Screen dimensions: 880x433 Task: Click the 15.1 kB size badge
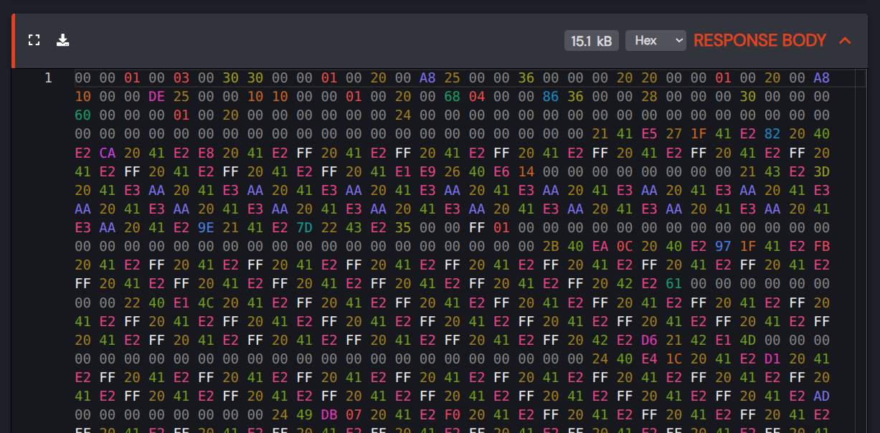591,41
